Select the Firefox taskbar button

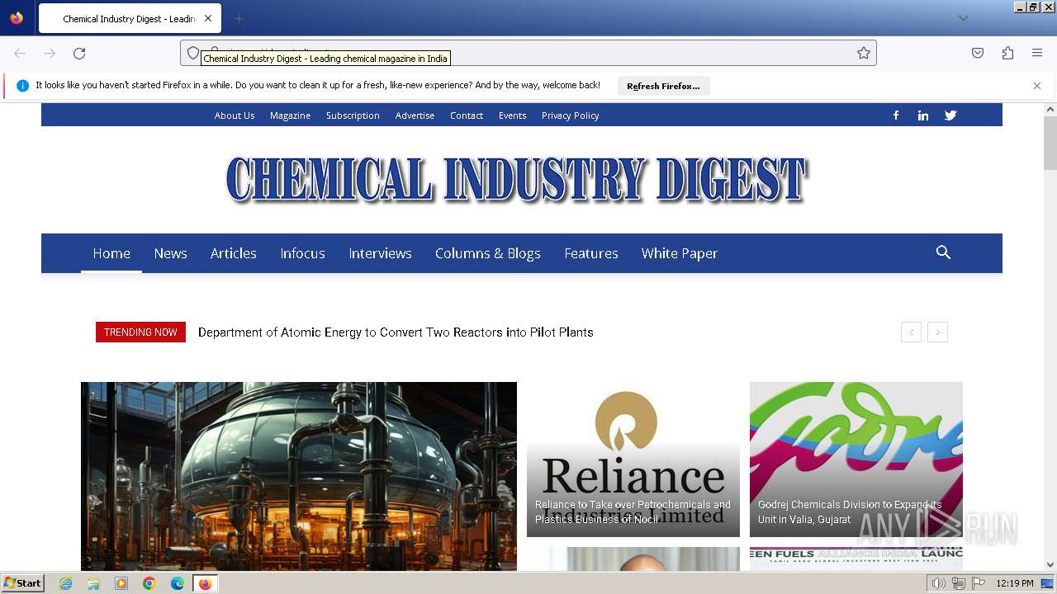[205, 583]
